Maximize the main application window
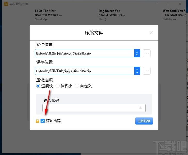Screen dimensions: 188x155 (x=168, y=4)
